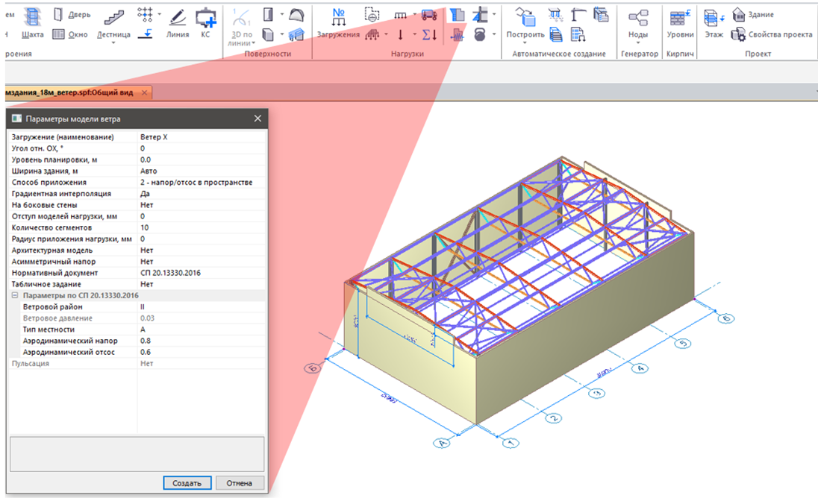
Task: Click the vehicle moving load icon
Action: 429,15
